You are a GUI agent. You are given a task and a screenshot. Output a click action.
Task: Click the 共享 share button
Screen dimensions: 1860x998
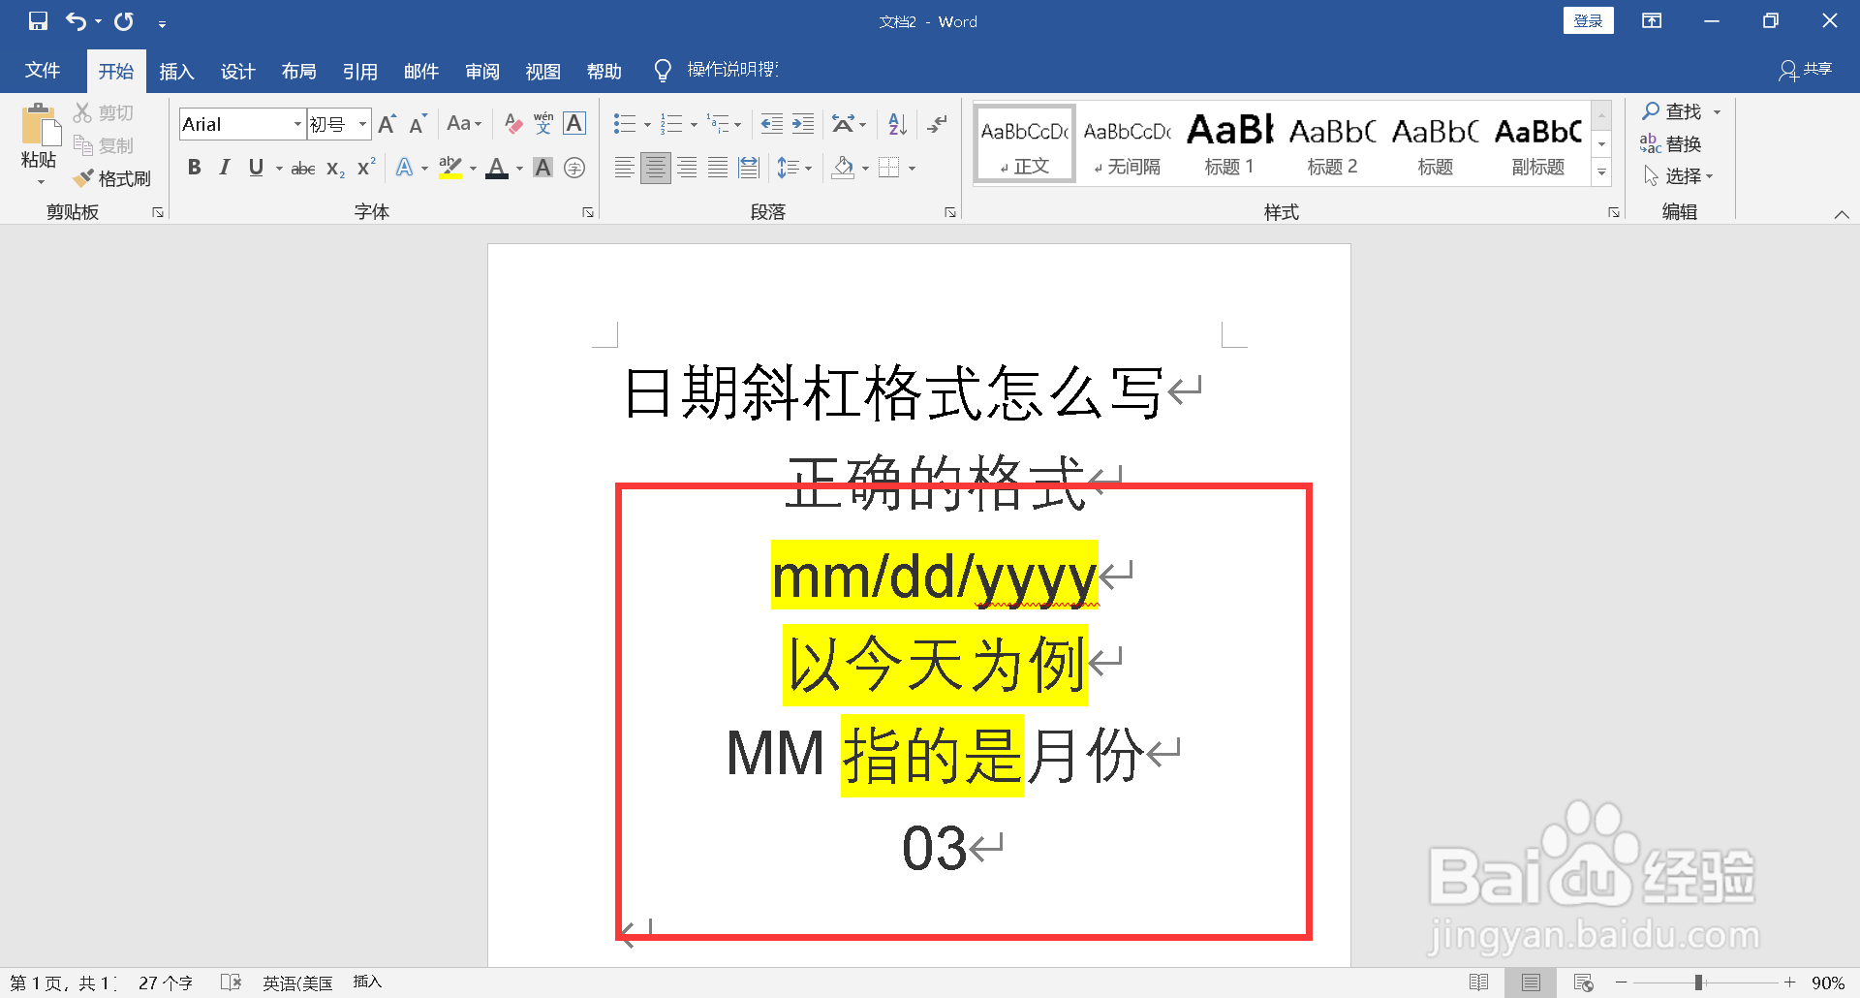pyautogui.click(x=1805, y=70)
